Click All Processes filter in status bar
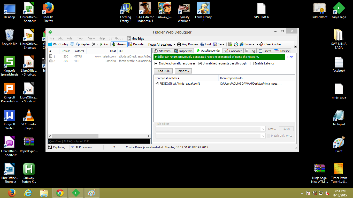 (x=81, y=147)
